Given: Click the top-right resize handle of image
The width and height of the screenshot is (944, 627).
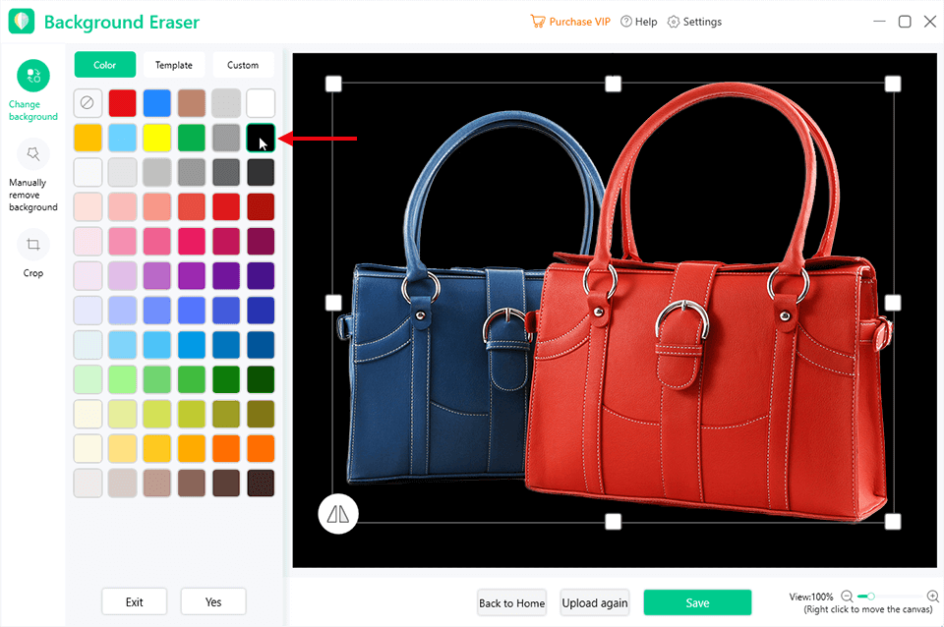Looking at the screenshot, I should click(893, 84).
